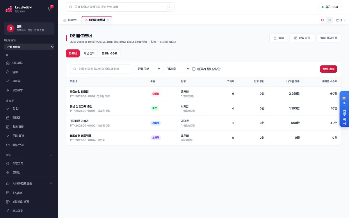Open the 대표 user profile card
This screenshot has height=218, width=349.
pyautogui.click(x=29, y=28)
